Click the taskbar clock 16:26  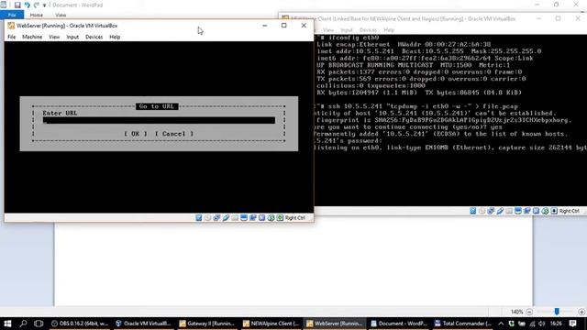coord(557,324)
